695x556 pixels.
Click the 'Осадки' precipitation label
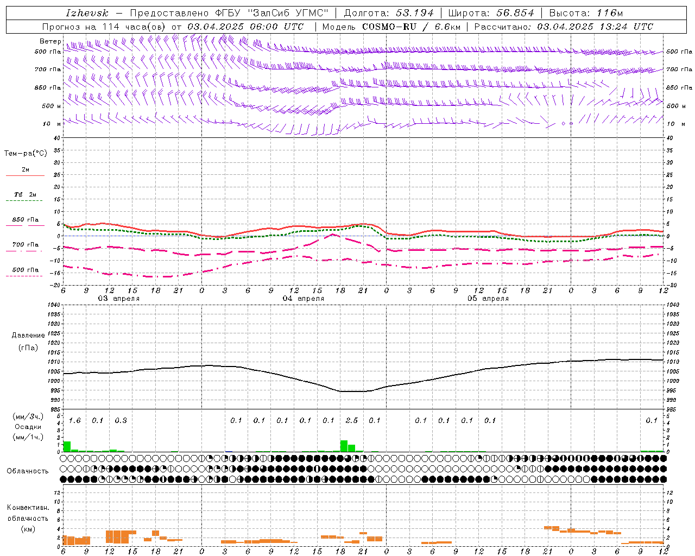point(28,427)
